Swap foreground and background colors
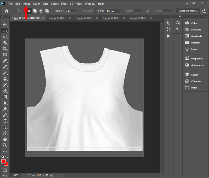209x178 pixels. click(x=7, y=157)
